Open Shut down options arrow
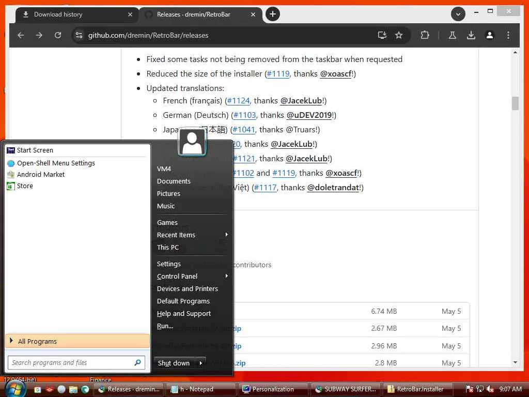 point(201,363)
